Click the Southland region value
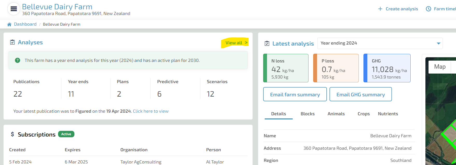 click(x=401, y=160)
